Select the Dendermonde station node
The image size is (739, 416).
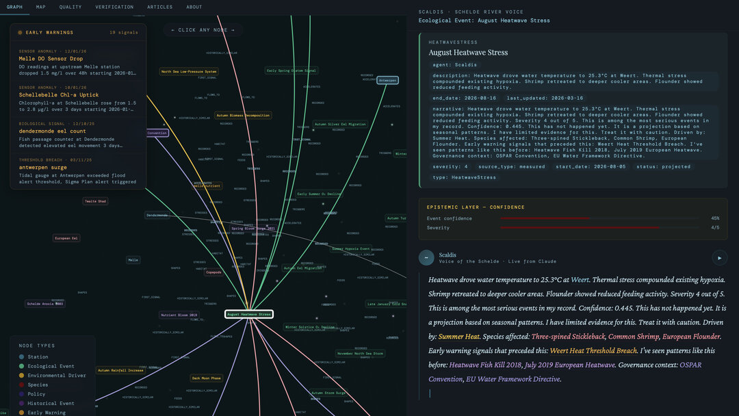pyautogui.click(x=157, y=216)
